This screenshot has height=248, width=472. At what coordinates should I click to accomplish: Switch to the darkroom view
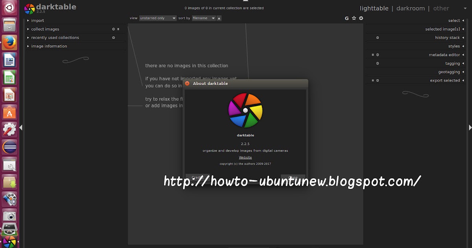(411, 8)
